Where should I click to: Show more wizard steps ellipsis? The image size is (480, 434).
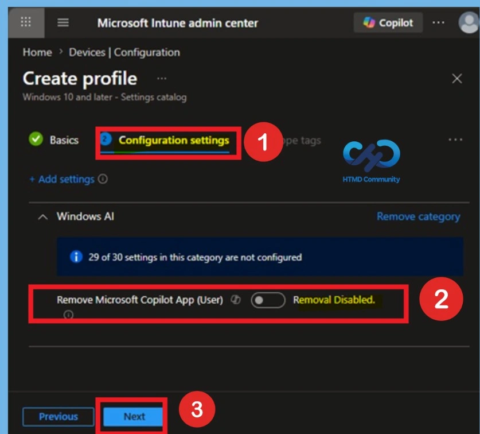click(x=455, y=139)
